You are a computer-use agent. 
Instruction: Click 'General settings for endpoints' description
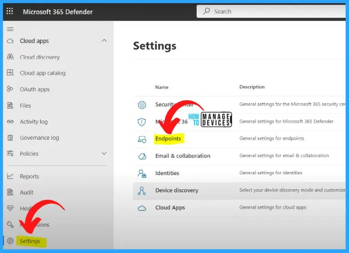click(272, 138)
